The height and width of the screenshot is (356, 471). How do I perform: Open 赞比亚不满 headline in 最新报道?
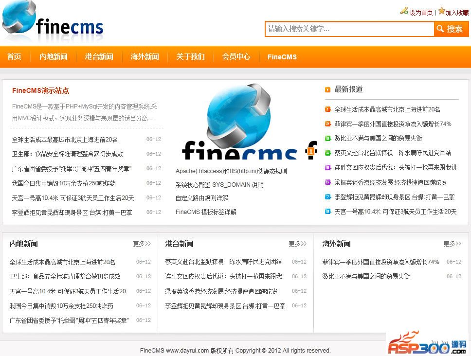(378, 138)
